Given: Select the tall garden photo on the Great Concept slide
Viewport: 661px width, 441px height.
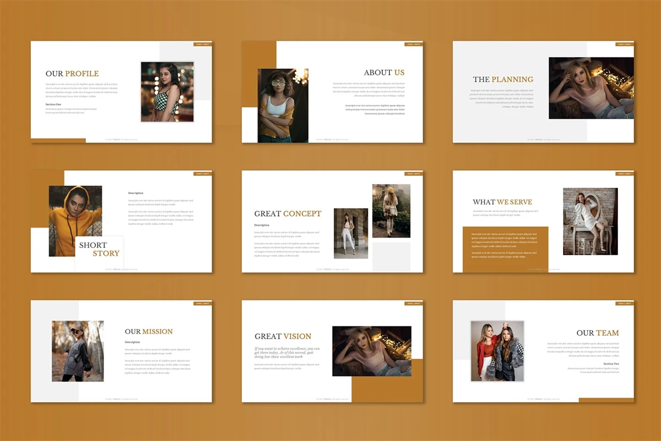Looking at the screenshot, I should [391, 211].
